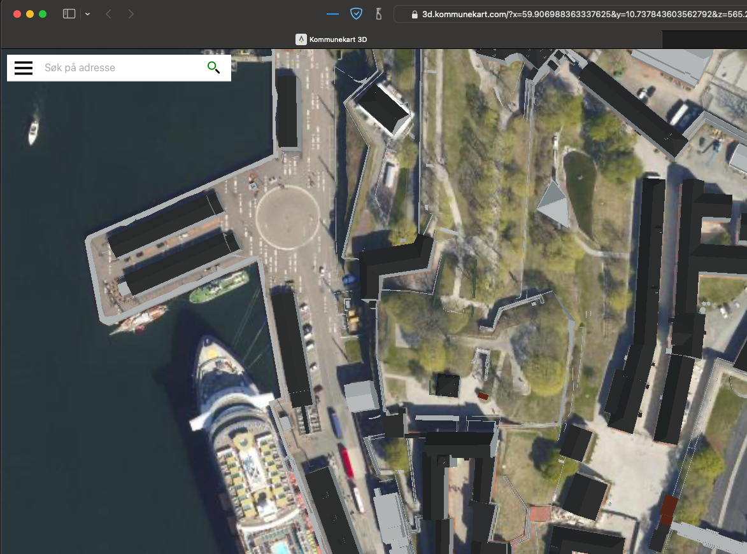747x554 pixels.
Task: Click the spray bottle extension icon
Action: coord(378,13)
